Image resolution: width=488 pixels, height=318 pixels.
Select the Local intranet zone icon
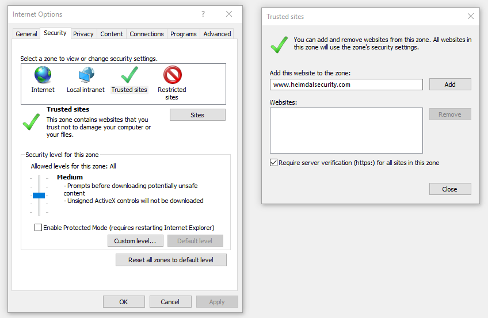point(86,75)
